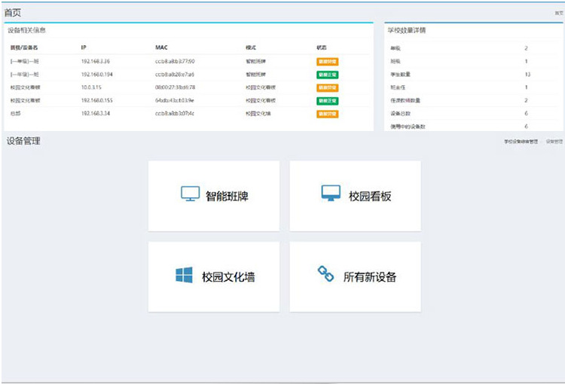Click green status badge for 192.168.0.155
This screenshot has height=384, width=565.
pyautogui.click(x=327, y=100)
